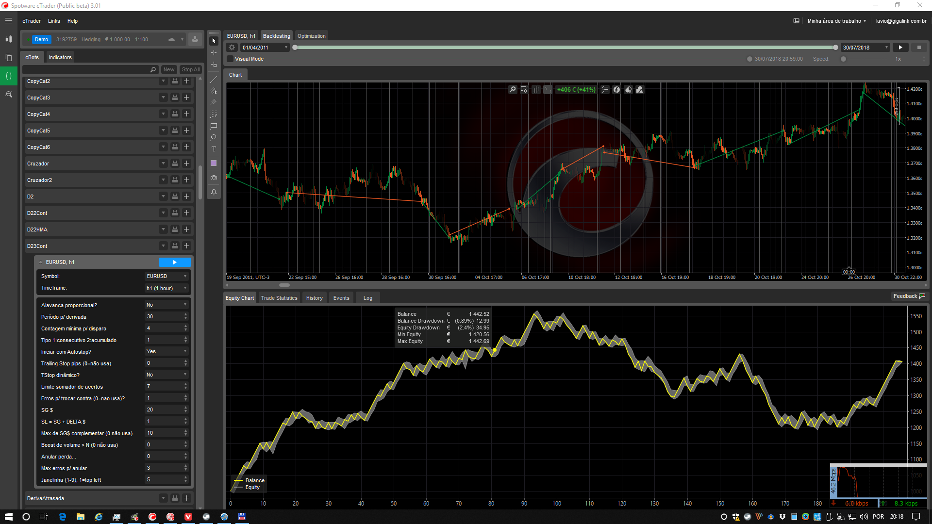
Task: Open the TStop dinâmico dropdown
Action: pos(166,375)
